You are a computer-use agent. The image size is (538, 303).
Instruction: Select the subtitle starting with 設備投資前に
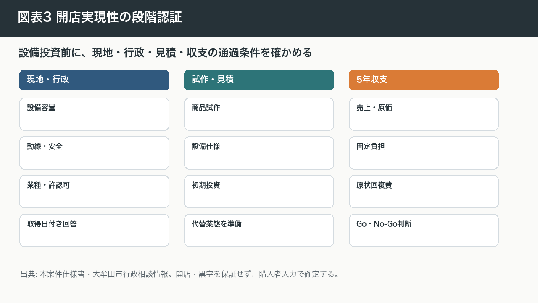(166, 53)
